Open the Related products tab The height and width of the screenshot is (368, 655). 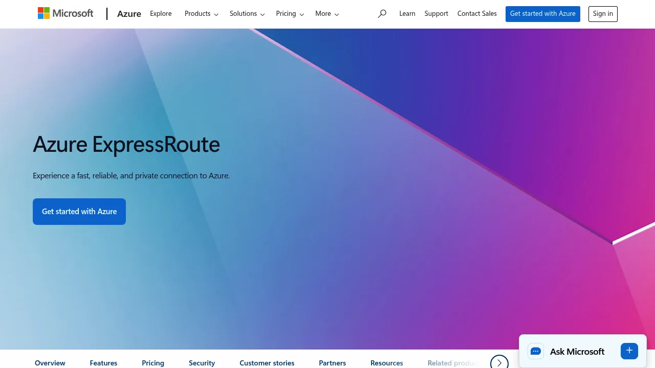pyautogui.click(x=453, y=363)
